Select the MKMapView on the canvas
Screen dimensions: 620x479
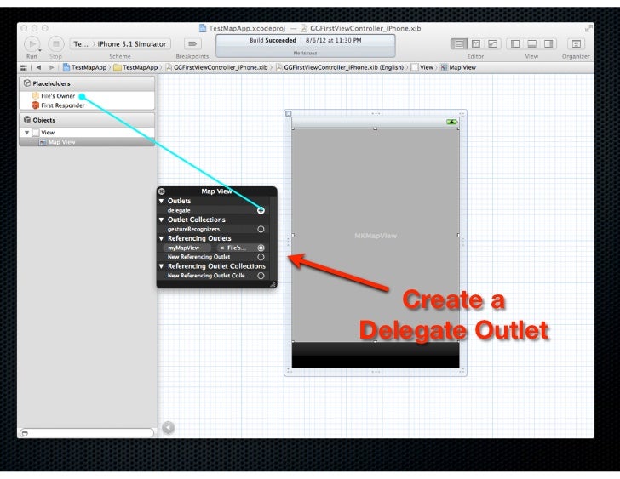375,235
